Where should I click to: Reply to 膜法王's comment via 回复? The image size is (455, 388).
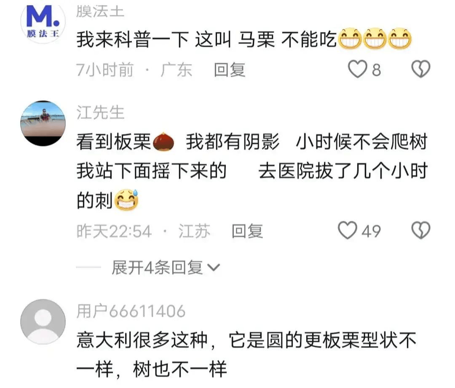point(230,70)
